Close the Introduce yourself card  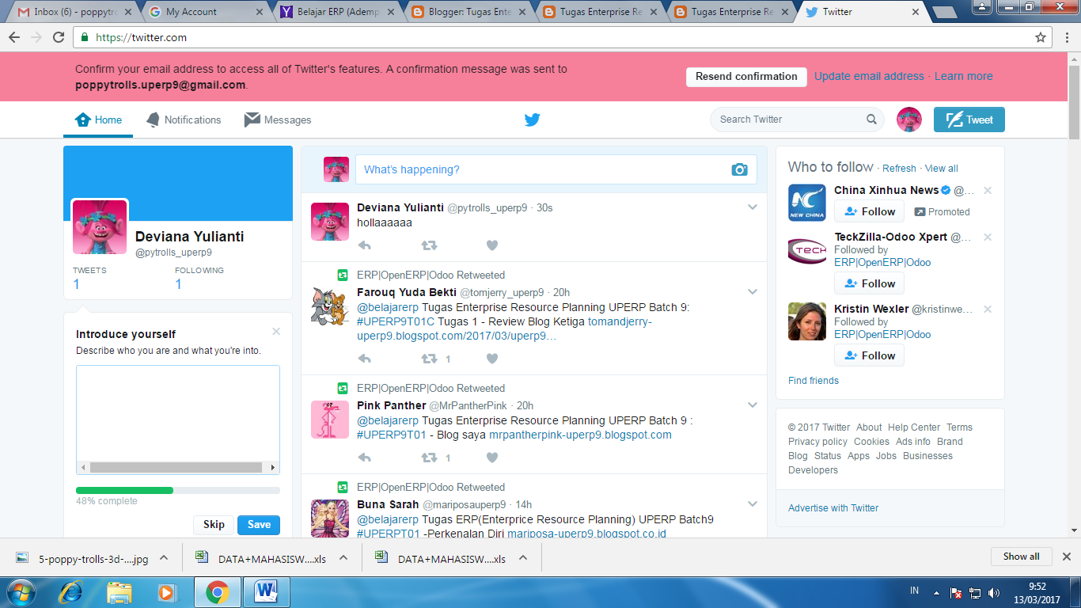276,332
